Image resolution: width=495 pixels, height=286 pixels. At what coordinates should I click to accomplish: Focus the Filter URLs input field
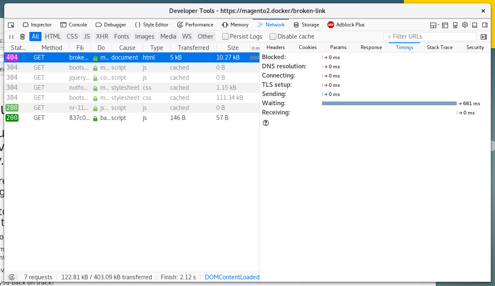[430, 36]
